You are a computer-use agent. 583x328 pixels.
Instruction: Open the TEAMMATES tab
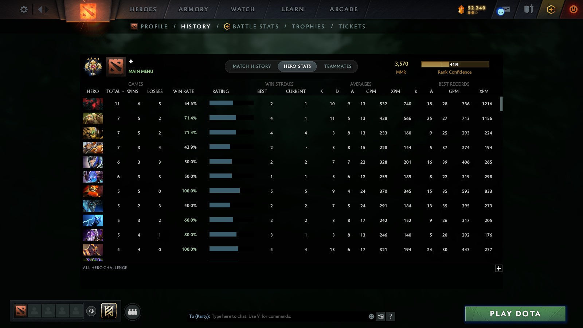(338, 66)
